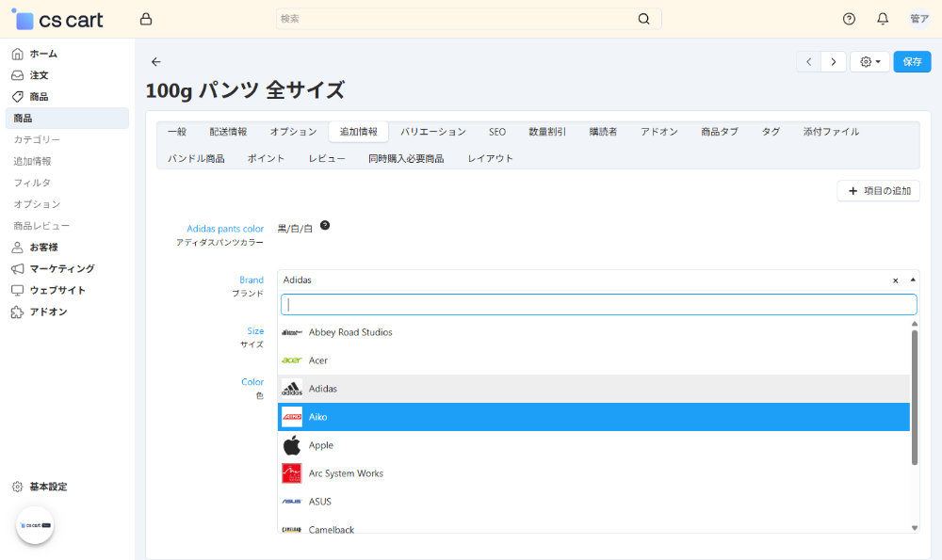
Task: Click the notification bell icon
Action: coord(883,18)
